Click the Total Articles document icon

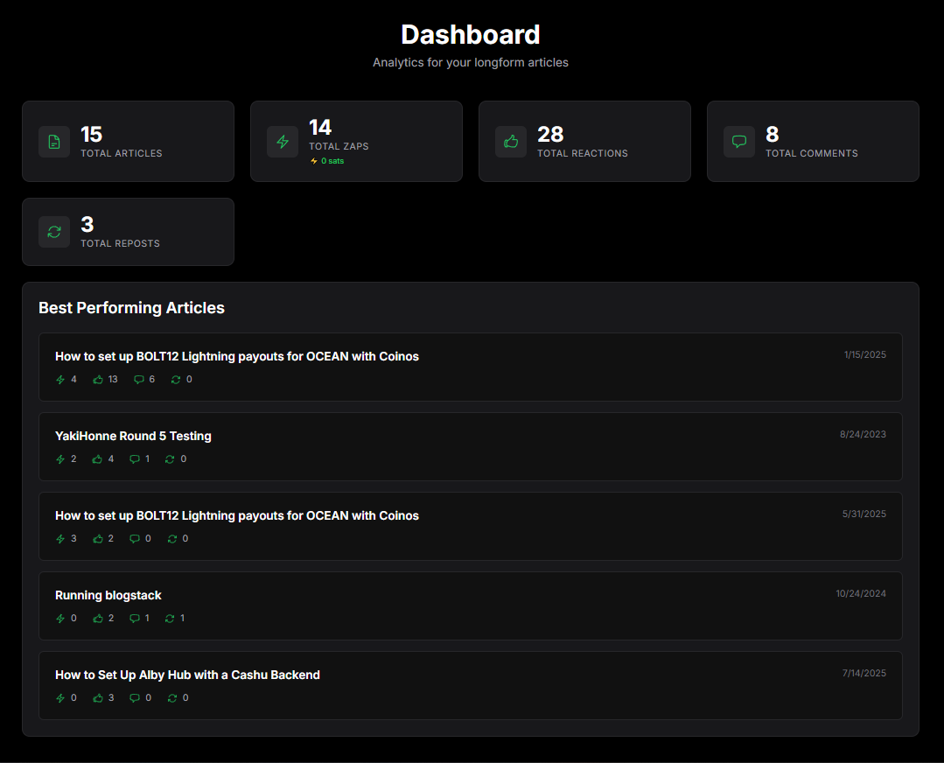coord(54,142)
